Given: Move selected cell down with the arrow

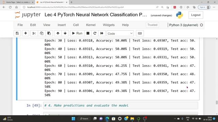Looking at the screenshot, I should (65, 33).
